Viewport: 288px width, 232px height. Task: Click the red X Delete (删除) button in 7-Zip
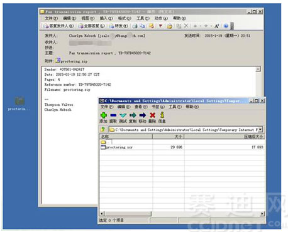point(152,117)
